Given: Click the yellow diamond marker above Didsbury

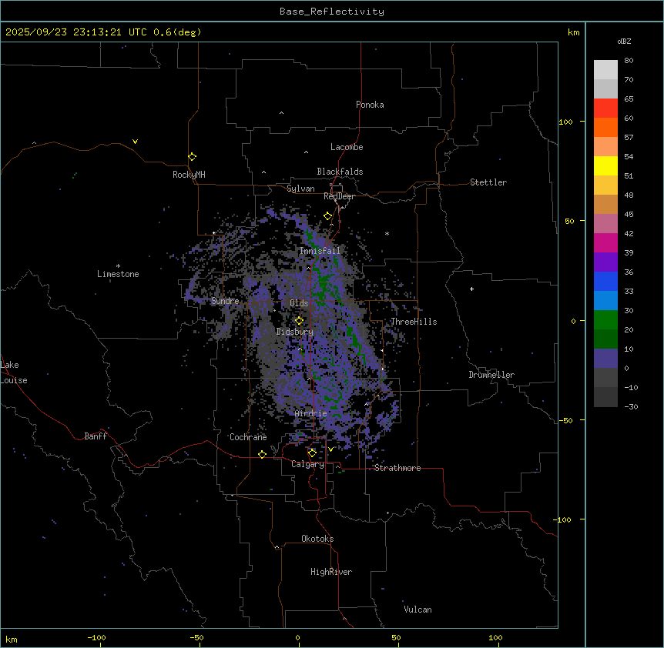Looking at the screenshot, I should tap(299, 320).
